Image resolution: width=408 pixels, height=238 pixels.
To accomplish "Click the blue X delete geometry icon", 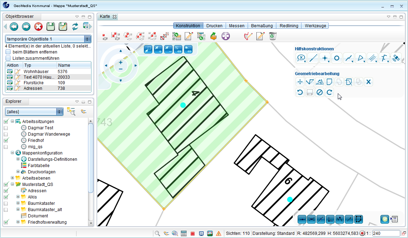I will (368, 82).
